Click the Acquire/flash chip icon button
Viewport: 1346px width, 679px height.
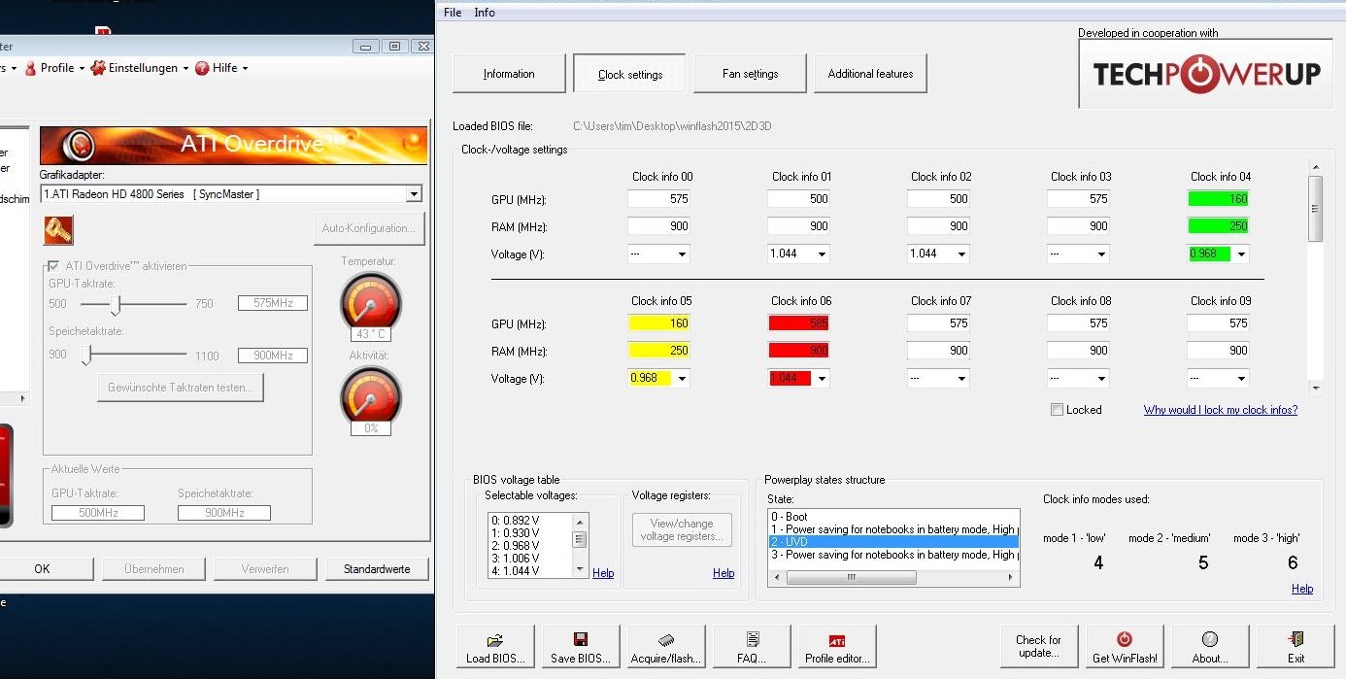click(666, 647)
